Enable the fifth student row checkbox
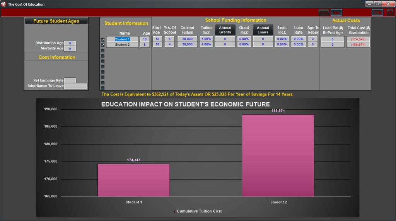This screenshot has width=396, height=221. pos(102,61)
